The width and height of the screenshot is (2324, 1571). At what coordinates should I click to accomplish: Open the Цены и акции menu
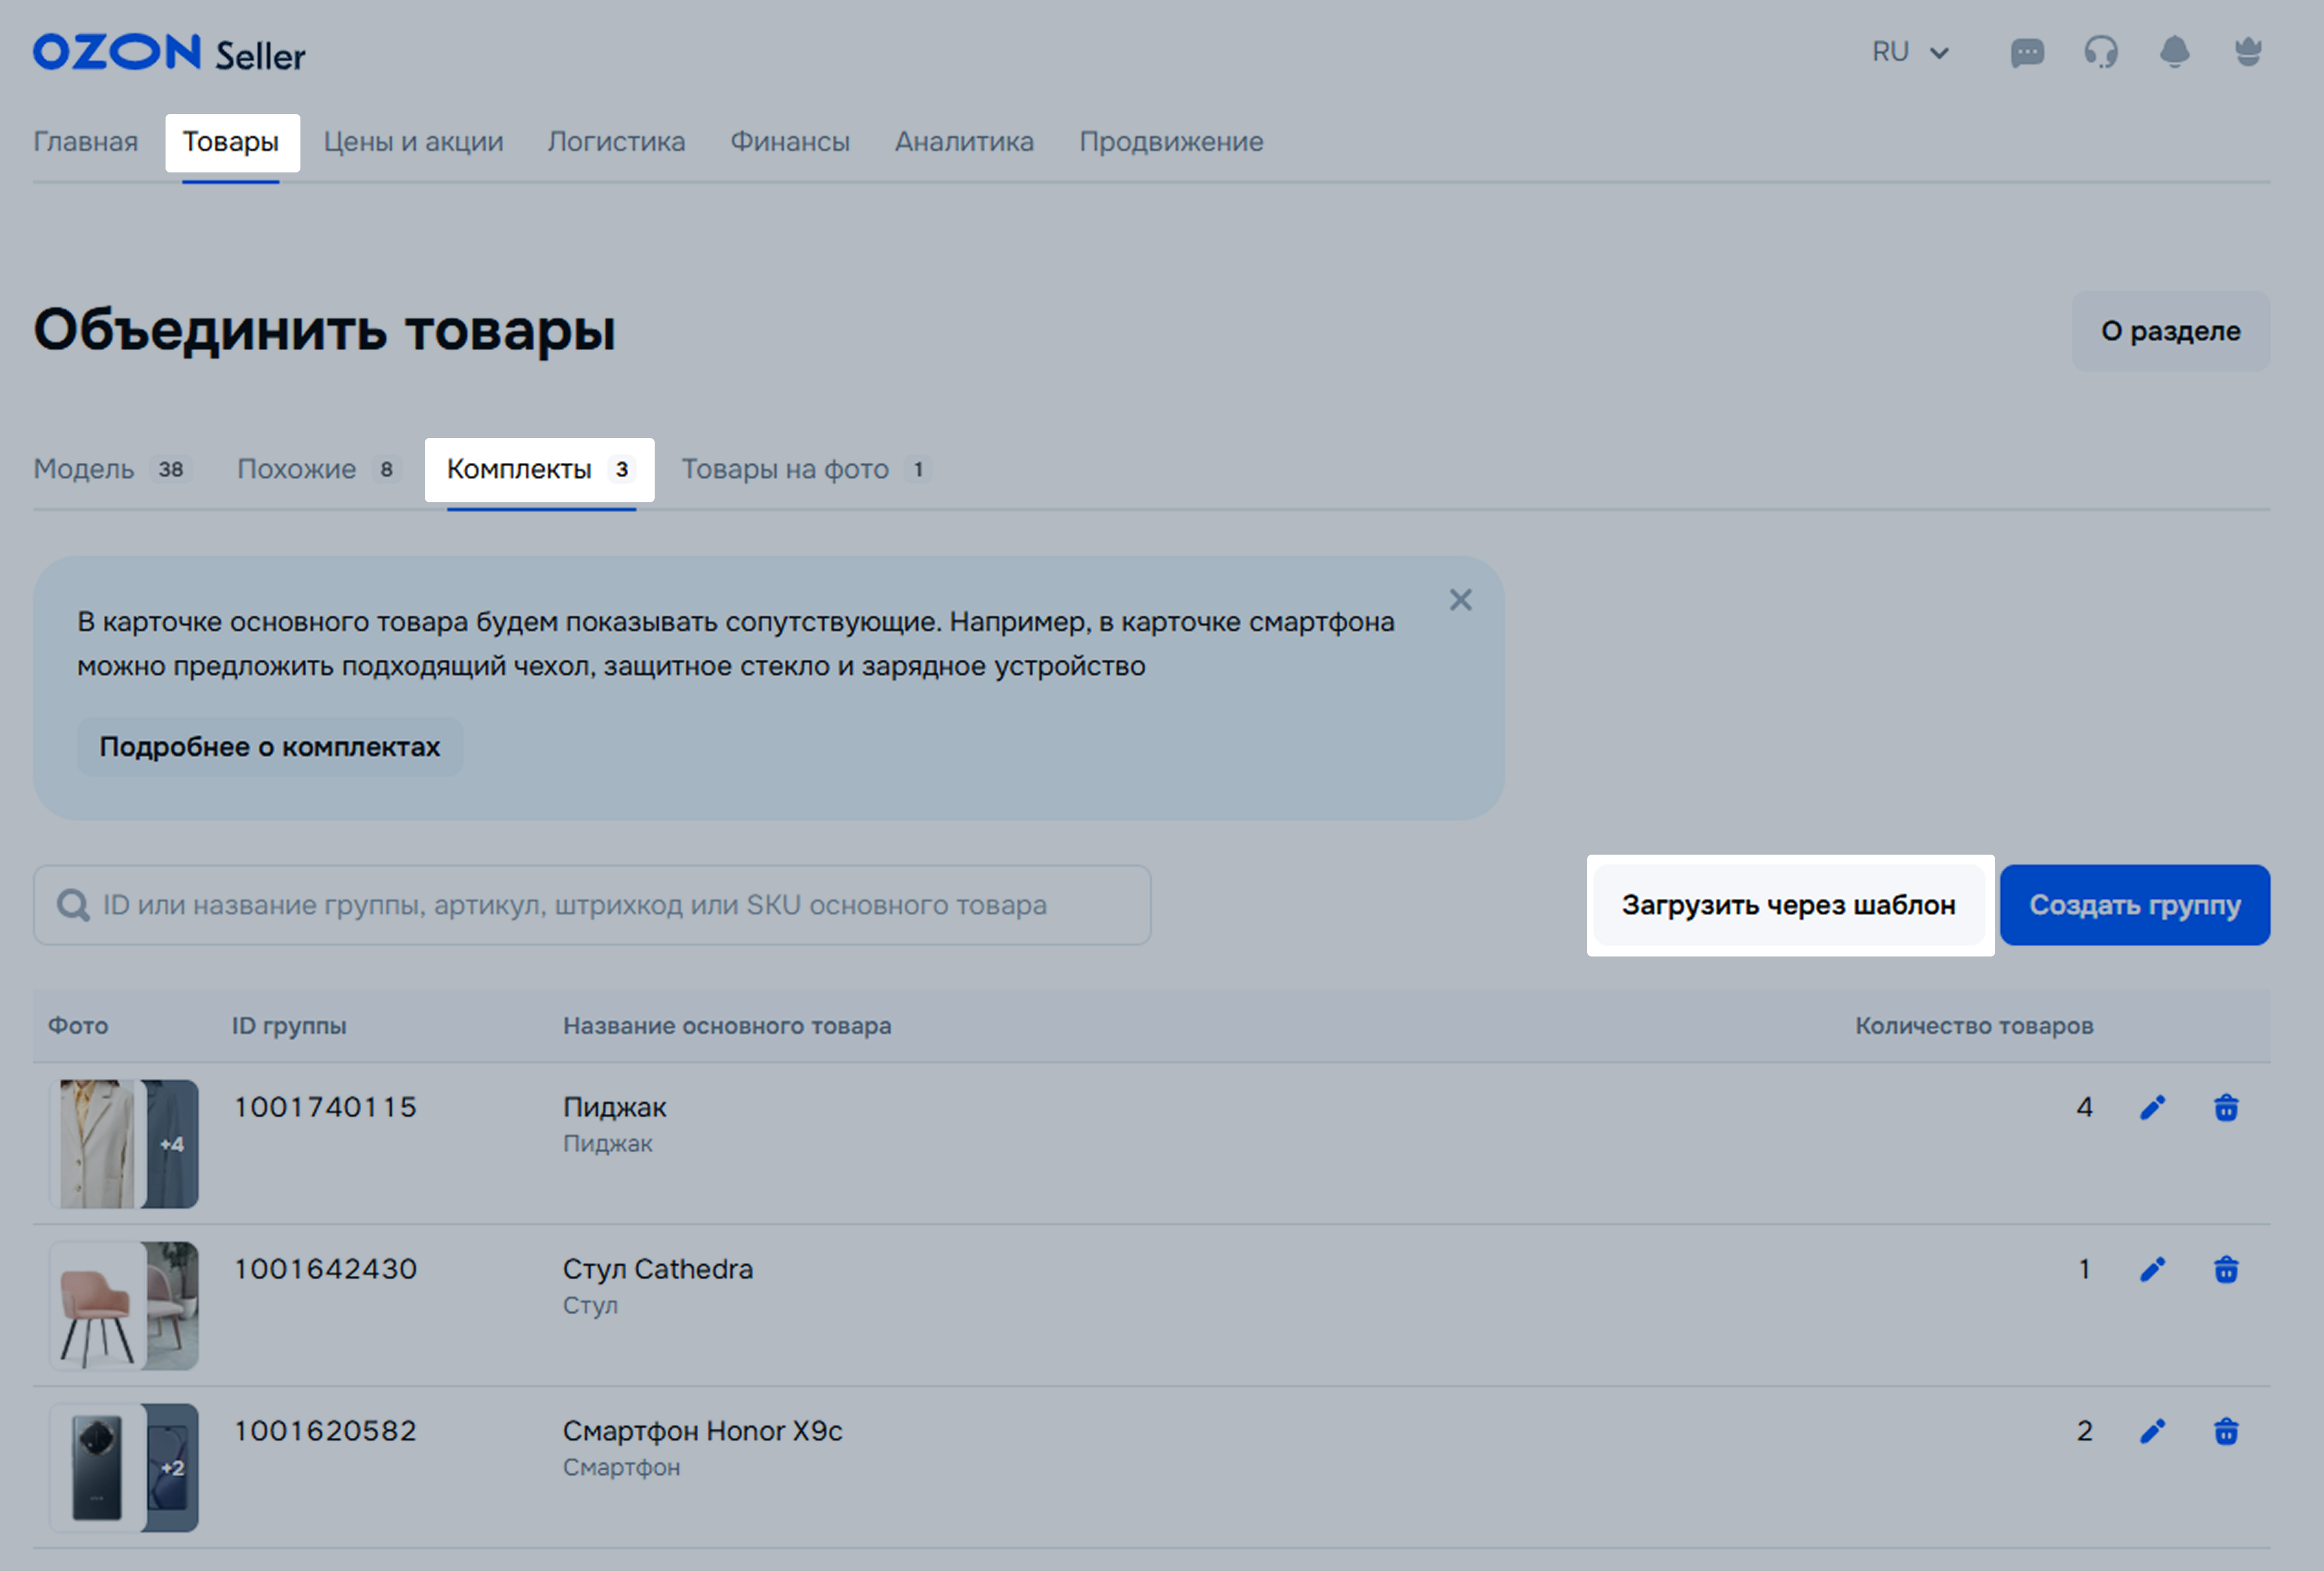(x=413, y=142)
